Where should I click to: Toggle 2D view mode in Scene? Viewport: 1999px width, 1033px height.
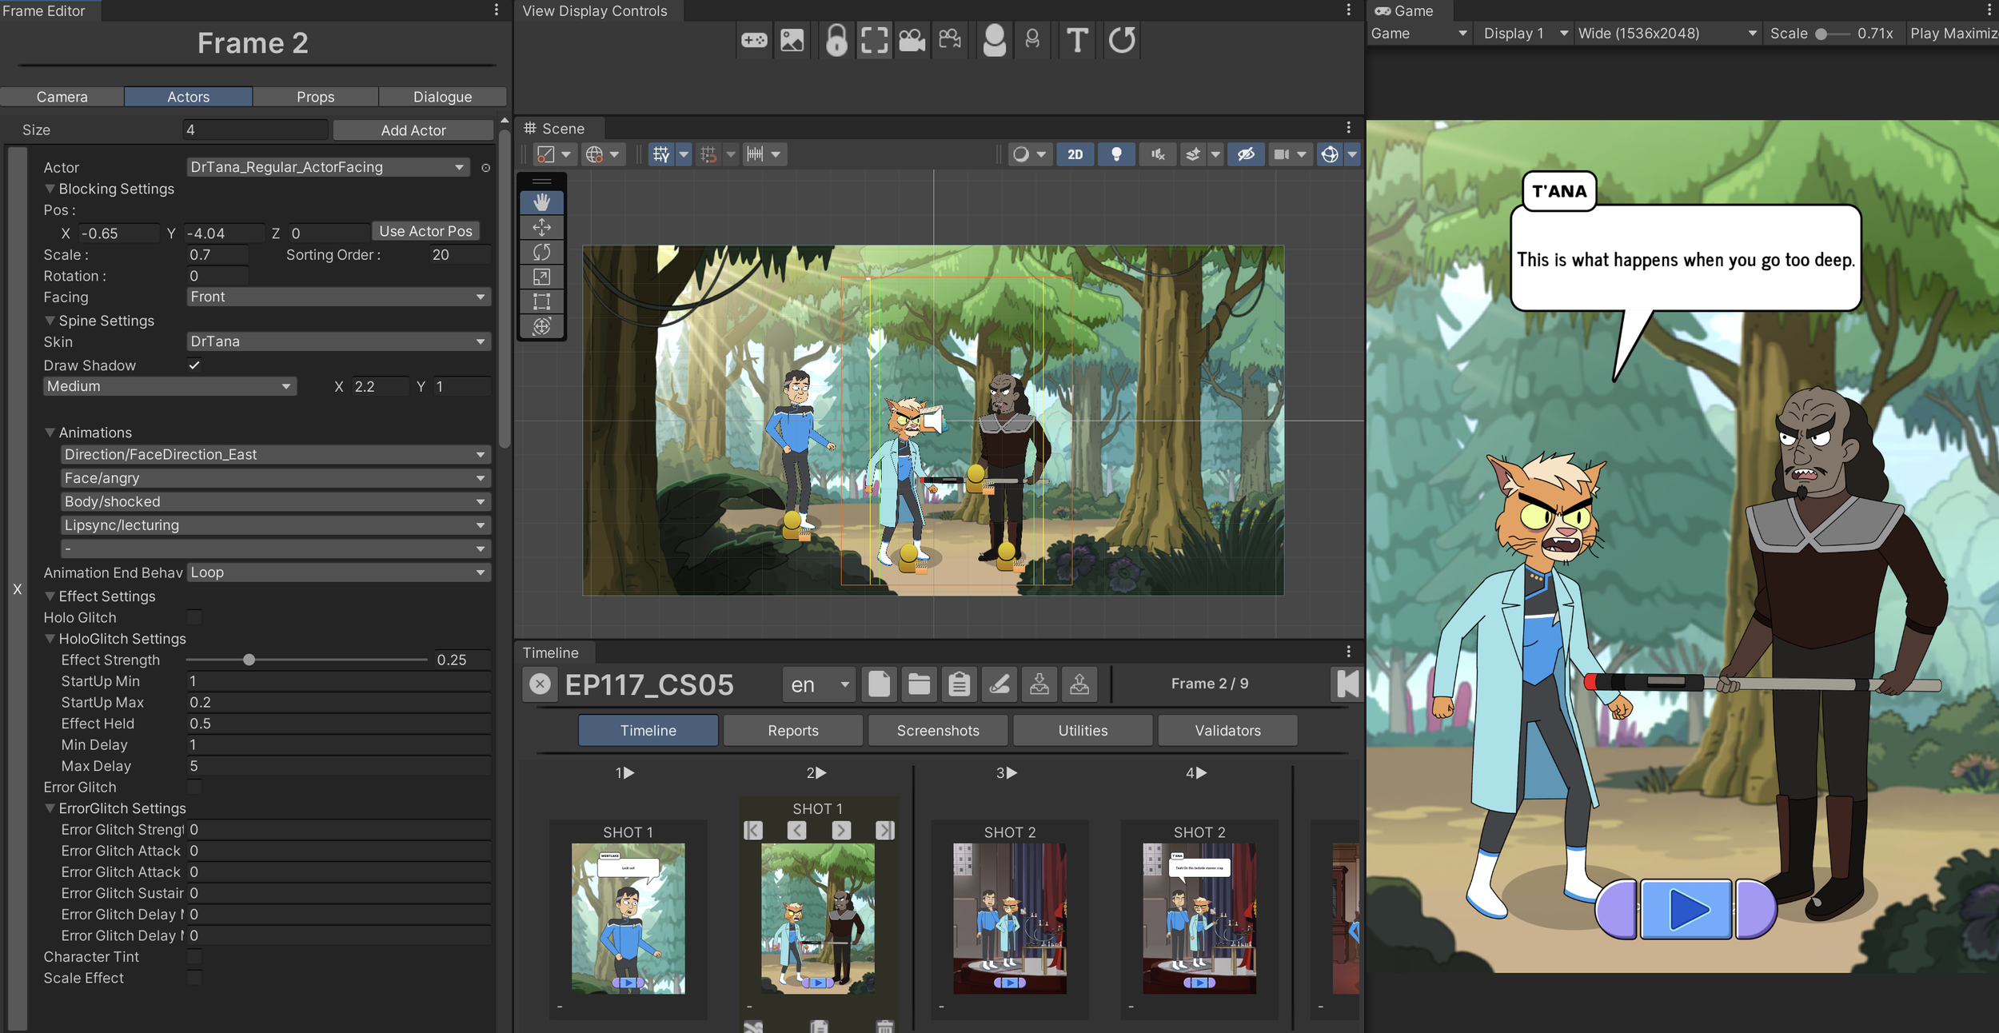tap(1075, 154)
